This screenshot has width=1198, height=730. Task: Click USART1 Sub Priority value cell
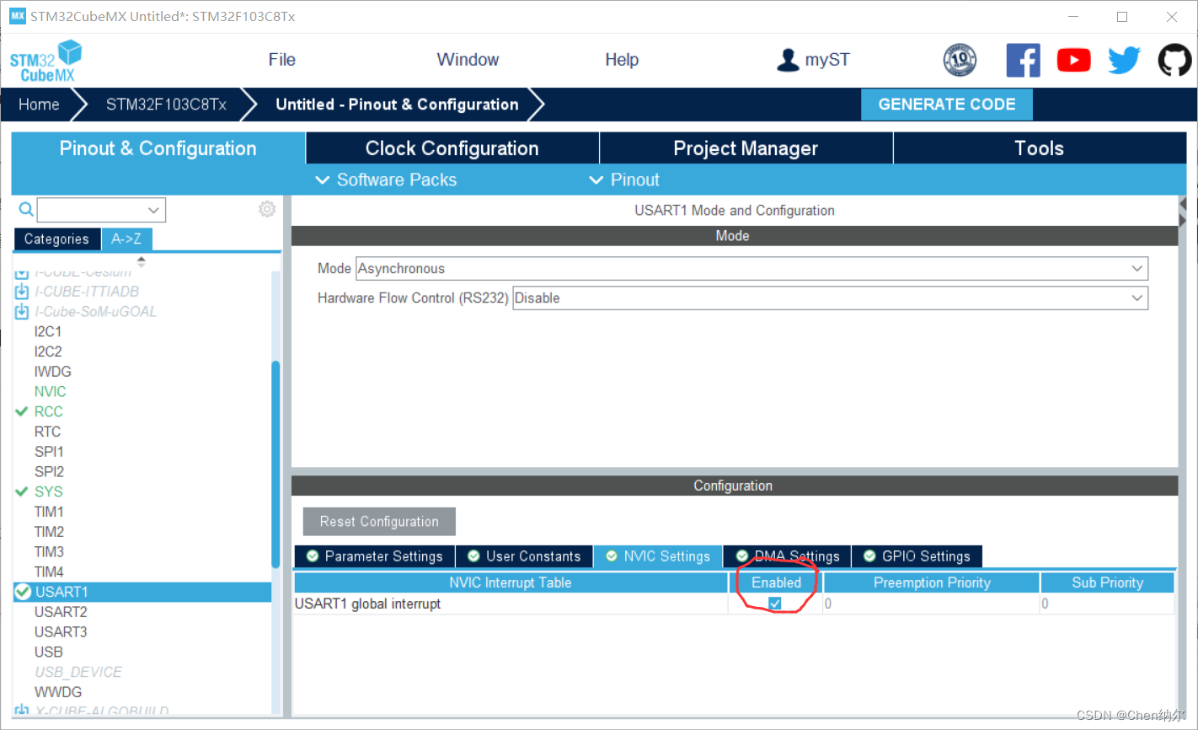coord(1108,604)
